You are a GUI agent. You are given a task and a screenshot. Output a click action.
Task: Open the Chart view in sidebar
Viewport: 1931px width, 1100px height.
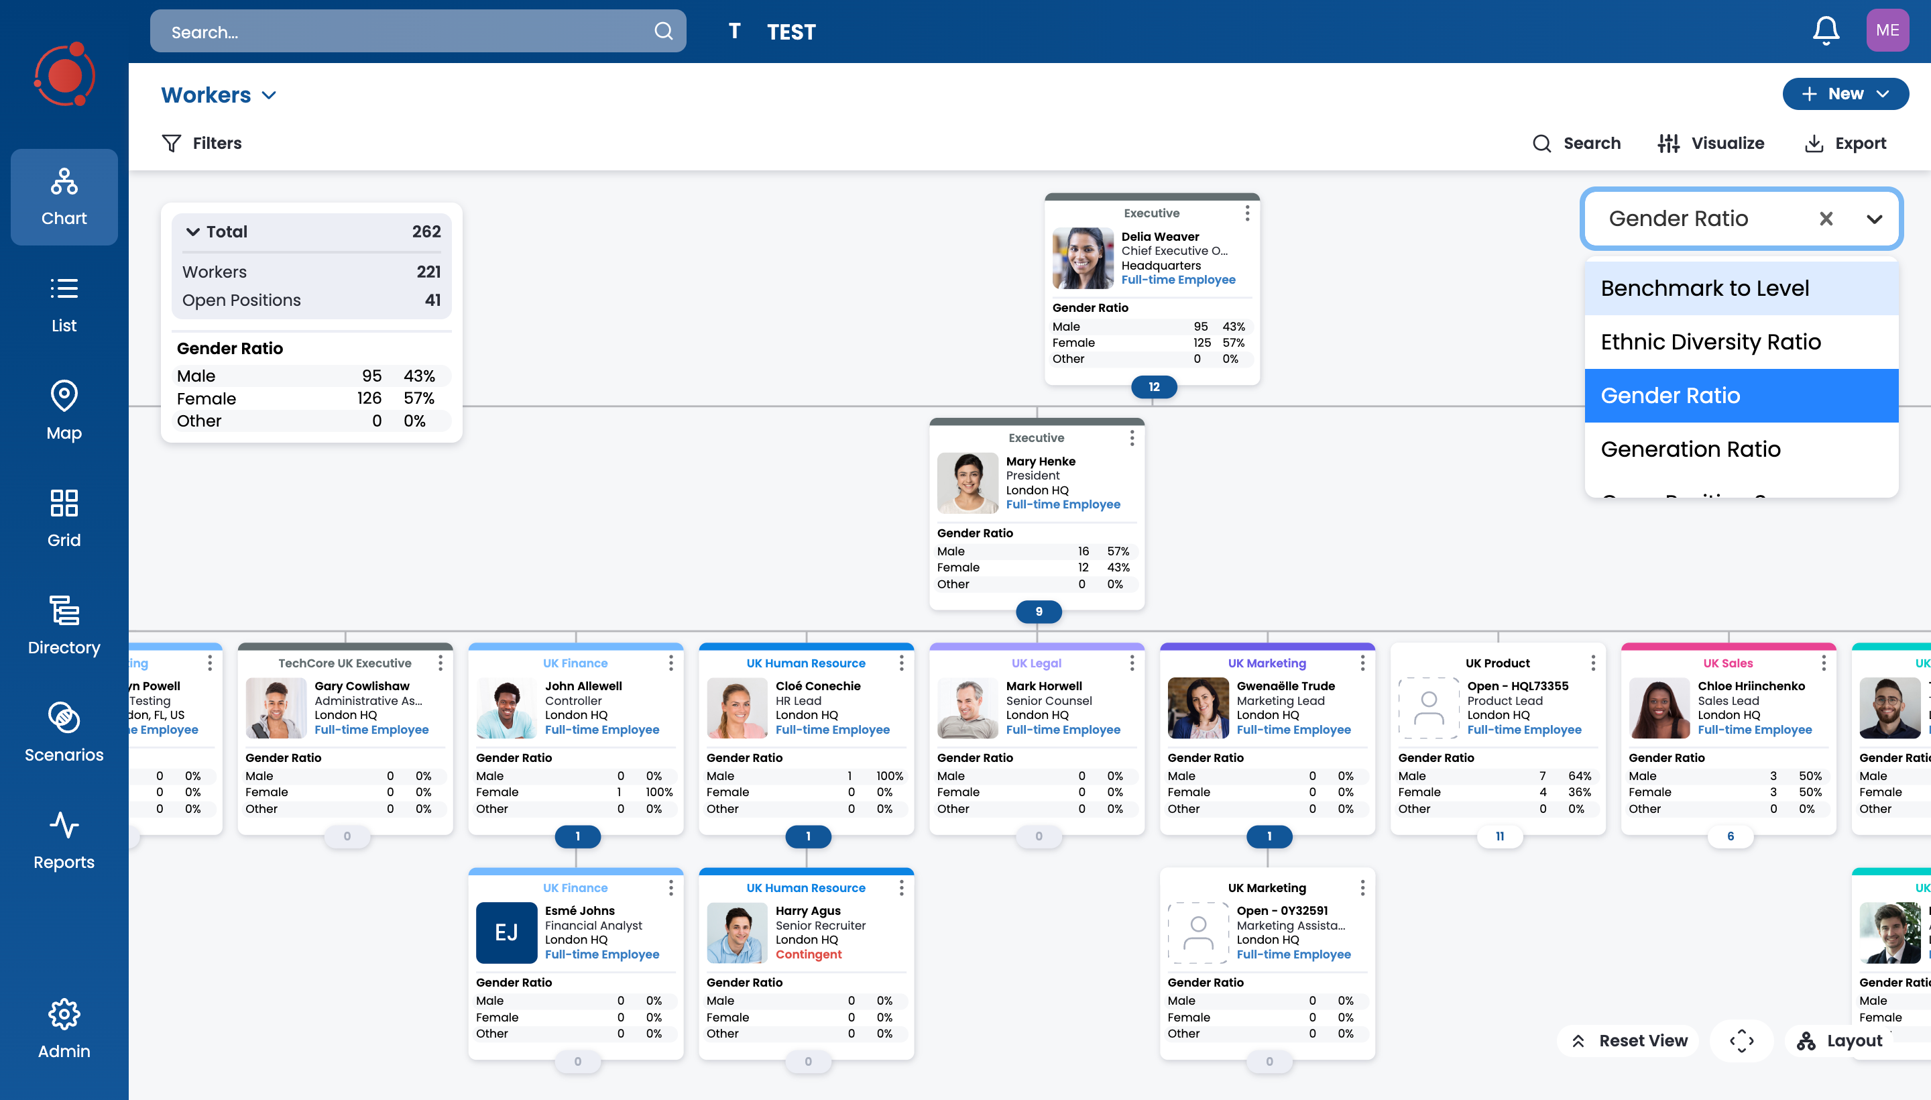(x=64, y=197)
